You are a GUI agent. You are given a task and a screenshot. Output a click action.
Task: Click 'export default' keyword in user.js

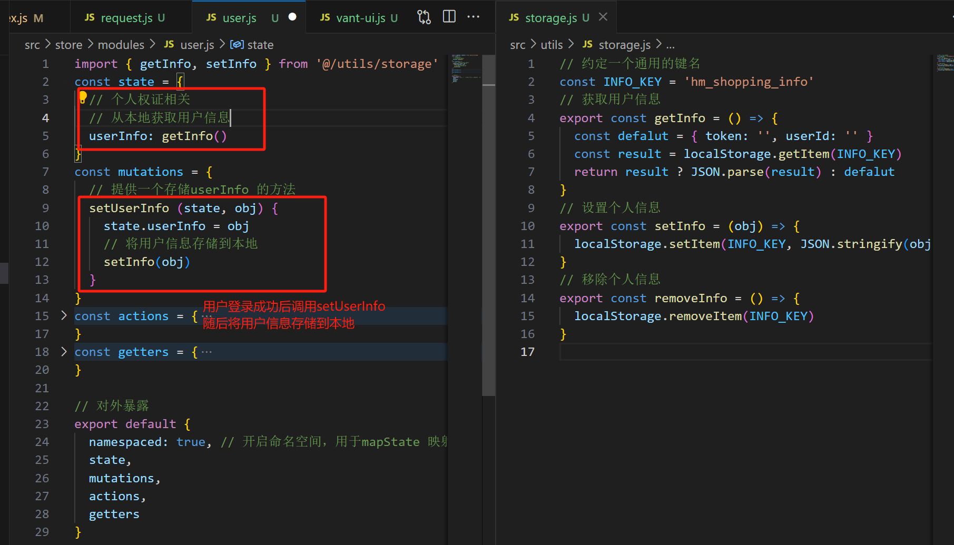125,424
